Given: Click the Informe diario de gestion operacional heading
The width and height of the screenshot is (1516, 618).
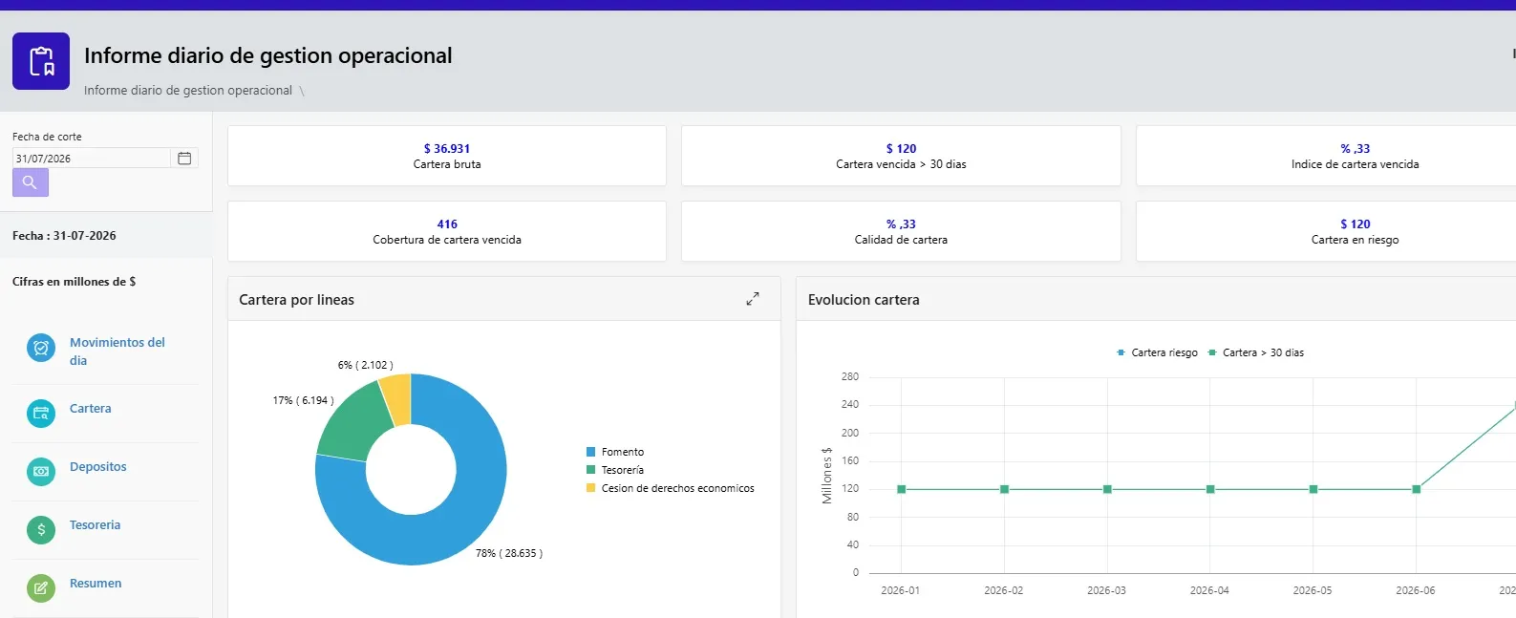Looking at the screenshot, I should click(268, 55).
